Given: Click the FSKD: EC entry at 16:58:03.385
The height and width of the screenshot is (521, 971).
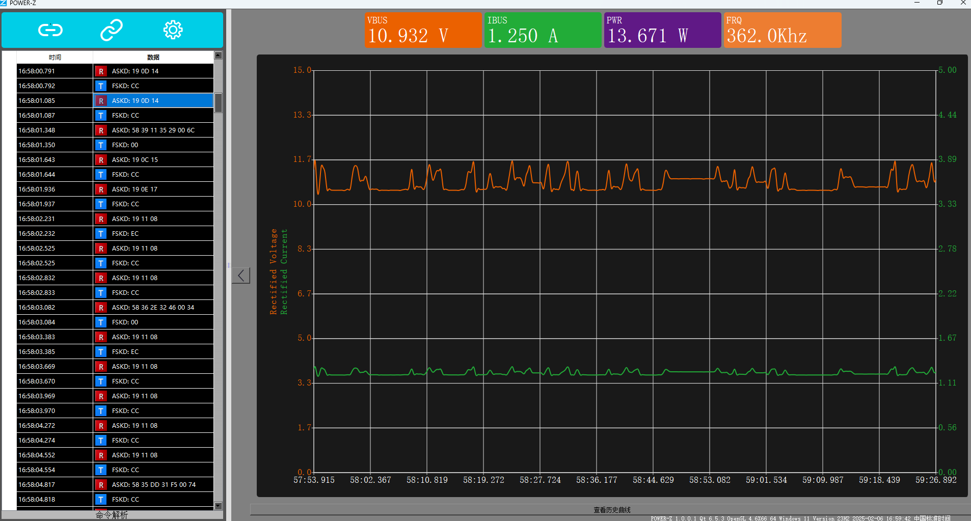Looking at the screenshot, I should [125, 351].
